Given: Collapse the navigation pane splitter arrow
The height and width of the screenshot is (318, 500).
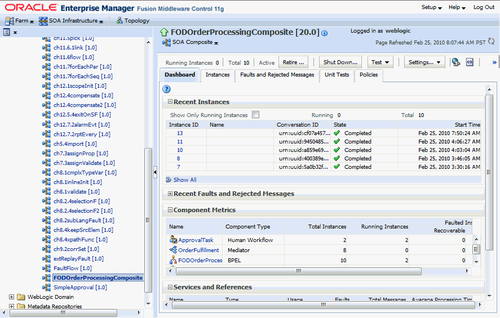Looking at the screenshot, I should 155,172.
